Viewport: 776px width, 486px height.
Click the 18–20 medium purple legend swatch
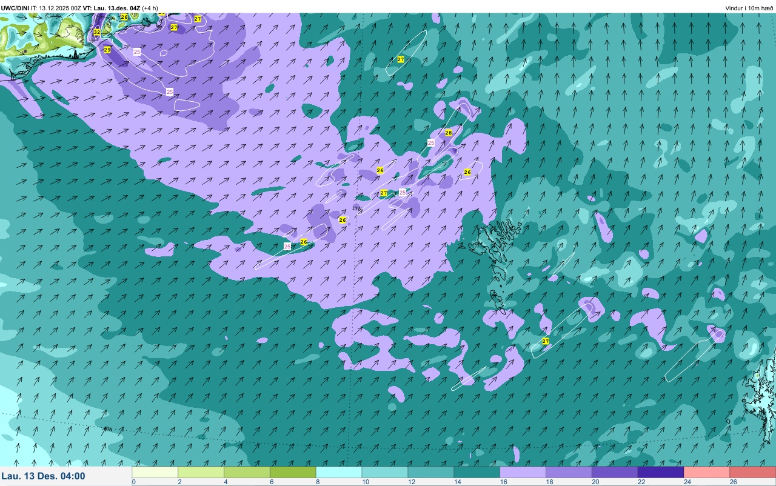coord(569,472)
